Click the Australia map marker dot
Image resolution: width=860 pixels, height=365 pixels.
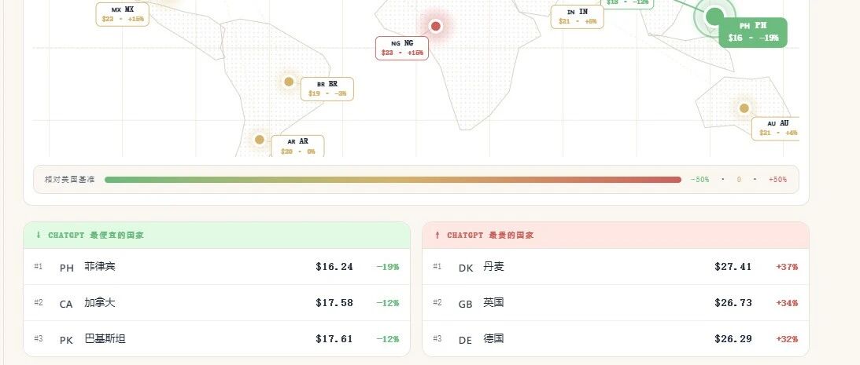(x=744, y=108)
